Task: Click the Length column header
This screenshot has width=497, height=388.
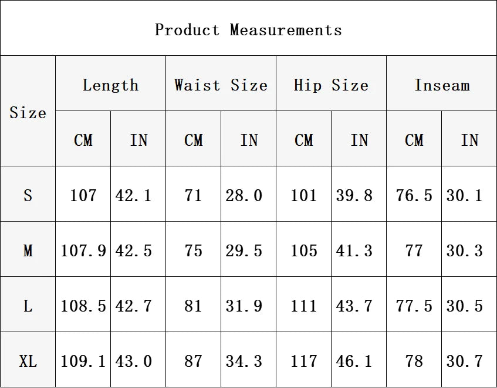Action: point(111,85)
